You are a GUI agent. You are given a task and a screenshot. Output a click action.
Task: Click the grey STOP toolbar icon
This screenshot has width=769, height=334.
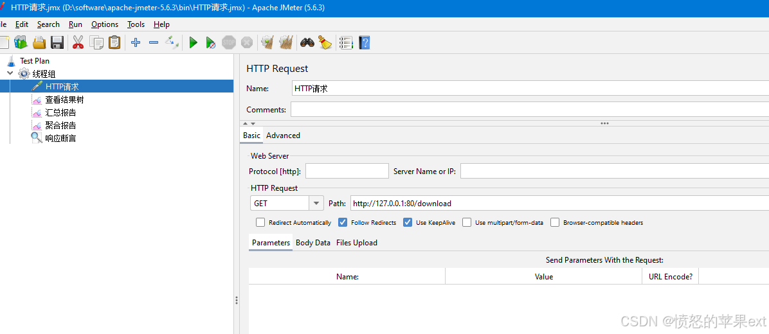(228, 42)
